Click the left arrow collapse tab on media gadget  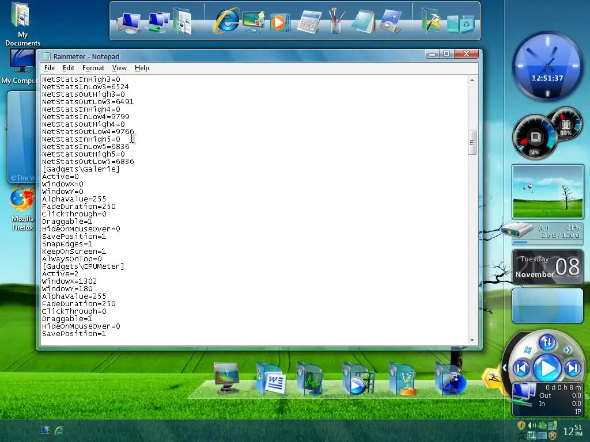click(504, 368)
